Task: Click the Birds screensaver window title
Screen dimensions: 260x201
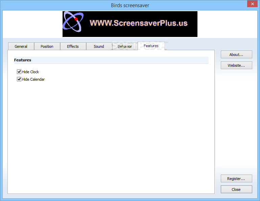Action: (x=130, y=5)
